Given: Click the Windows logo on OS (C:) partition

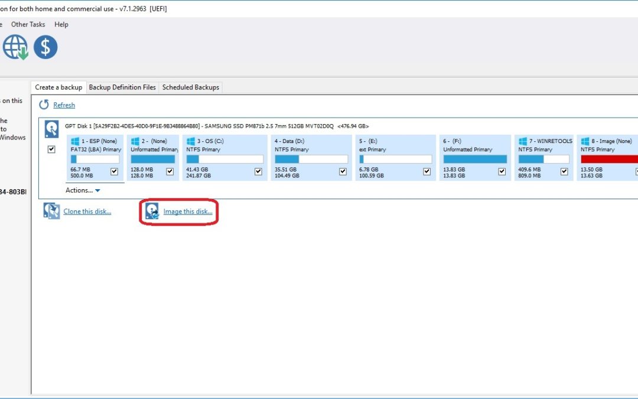Looking at the screenshot, I should tap(190, 141).
